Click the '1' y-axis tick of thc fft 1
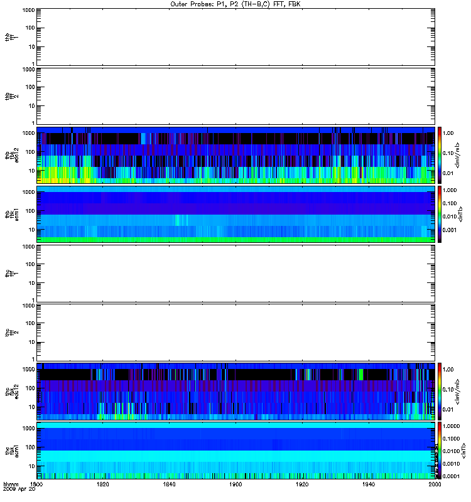Image resolution: width=471 pixels, height=502 pixels. click(33, 301)
